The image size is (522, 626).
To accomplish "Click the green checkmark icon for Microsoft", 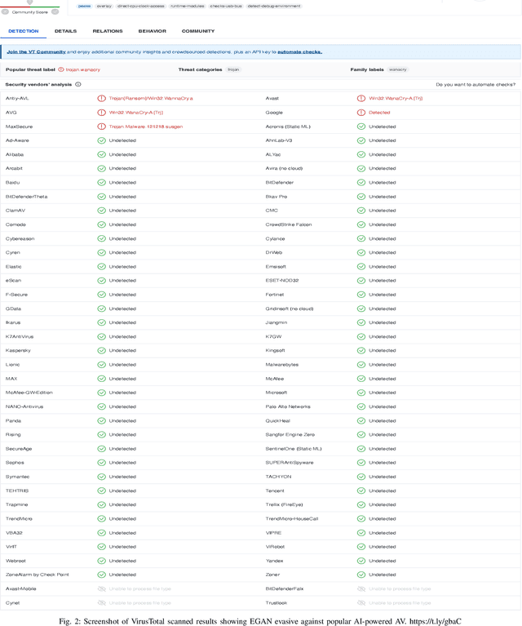I will coord(361,393).
